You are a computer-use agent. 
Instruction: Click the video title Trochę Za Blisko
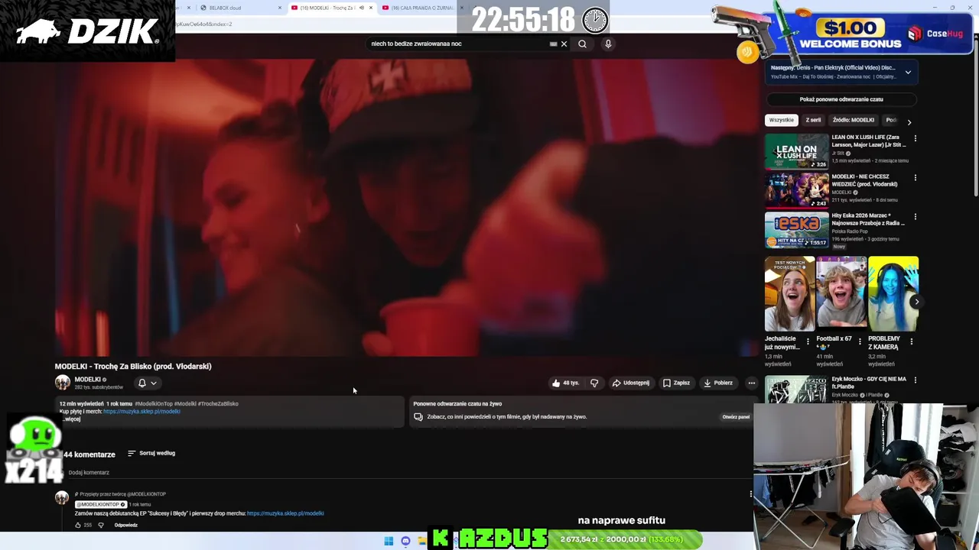click(x=133, y=366)
